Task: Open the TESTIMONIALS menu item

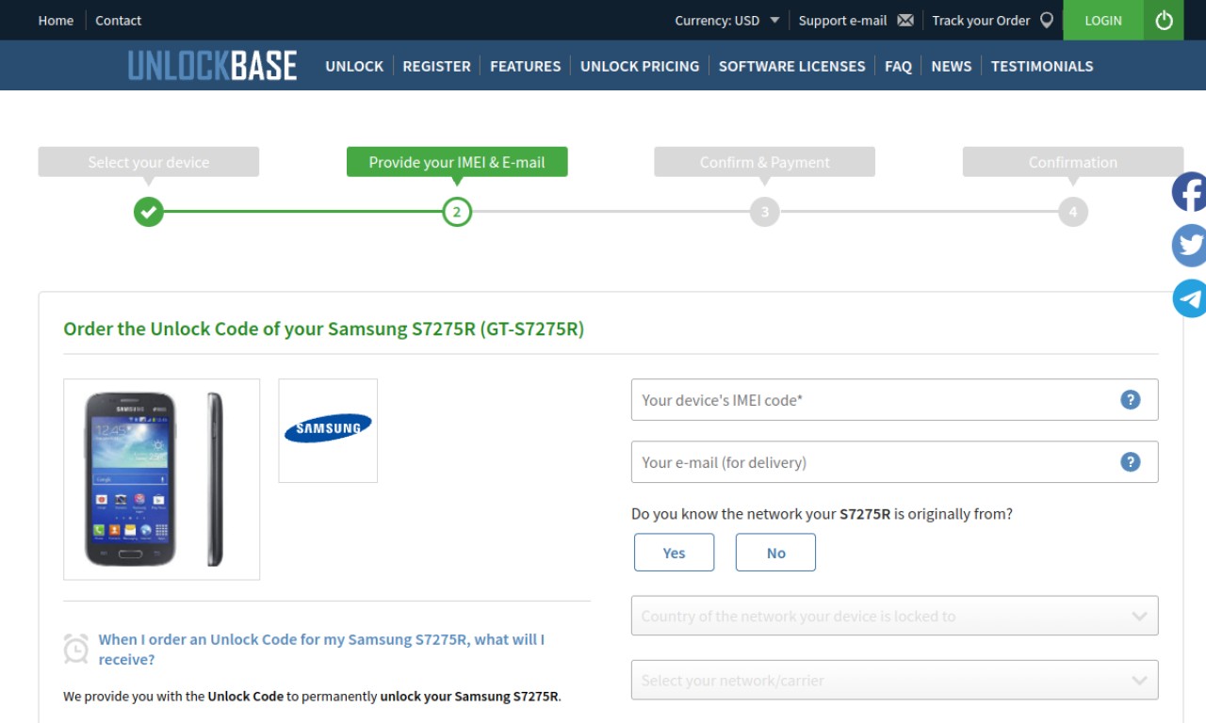Action: (x=1042, y=66)
